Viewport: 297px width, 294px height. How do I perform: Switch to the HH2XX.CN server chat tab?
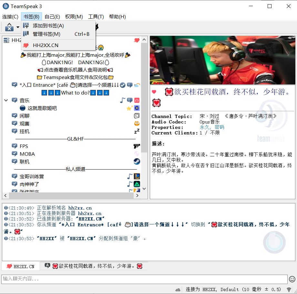coord(21,266)
